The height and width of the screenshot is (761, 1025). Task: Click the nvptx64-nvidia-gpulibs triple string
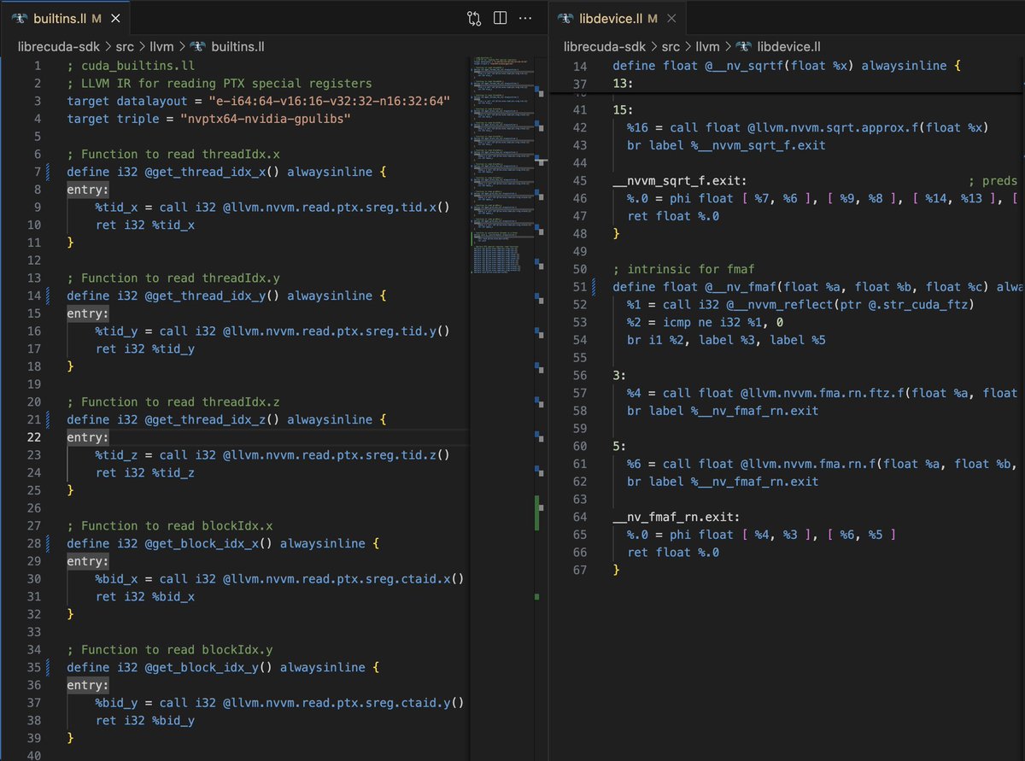click(x=265, y=119)
